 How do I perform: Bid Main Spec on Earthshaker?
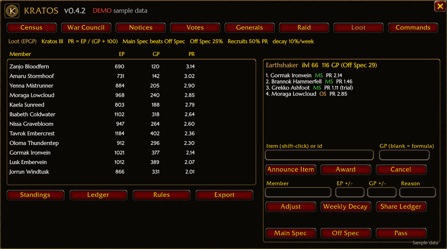(x=291, y=233)
